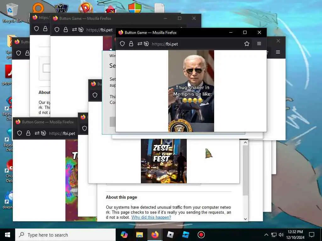Click the padlock in the leftmost "Butto" window
Viewport: 322px width, 241px height.
click(27, 53)
